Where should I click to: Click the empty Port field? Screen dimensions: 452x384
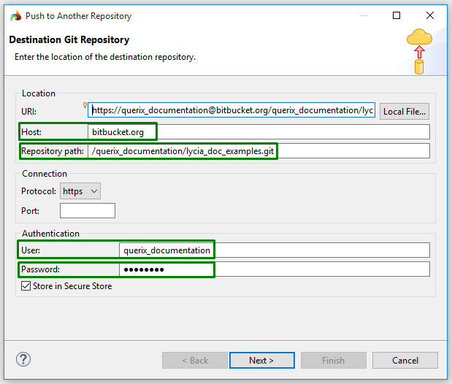[88, 211]
